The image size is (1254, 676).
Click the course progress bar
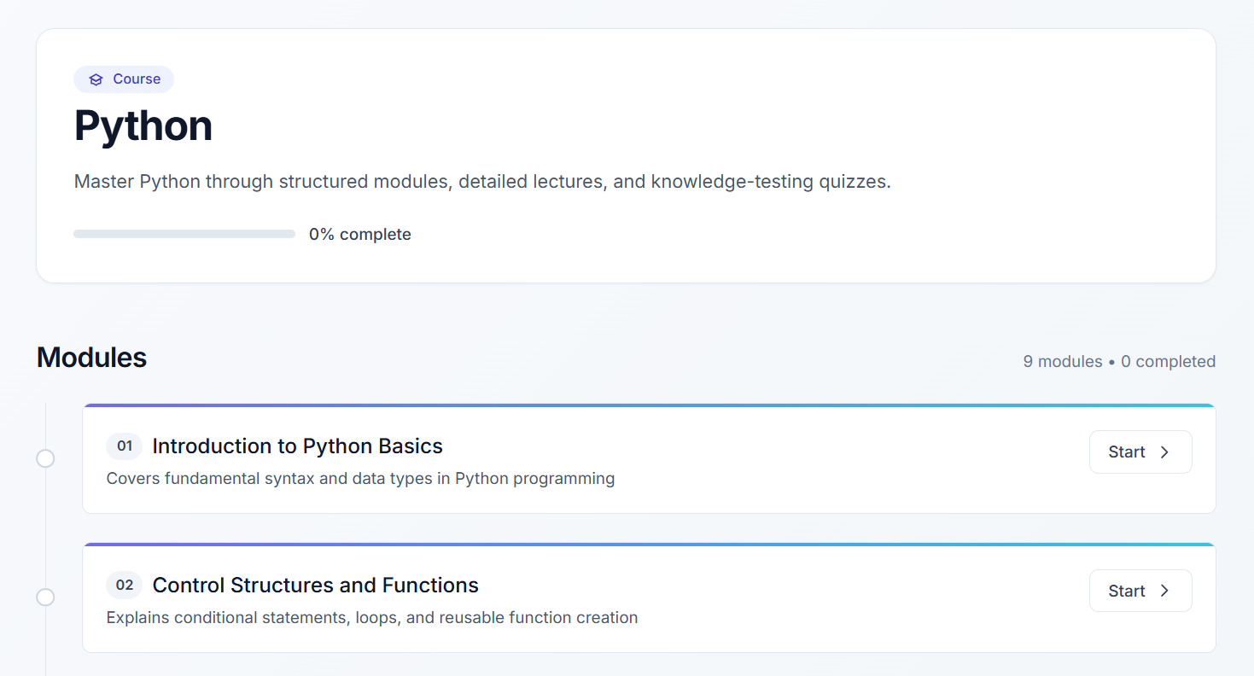point(184,234)
